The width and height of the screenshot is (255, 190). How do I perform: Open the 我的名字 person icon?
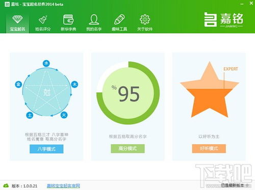94,19
